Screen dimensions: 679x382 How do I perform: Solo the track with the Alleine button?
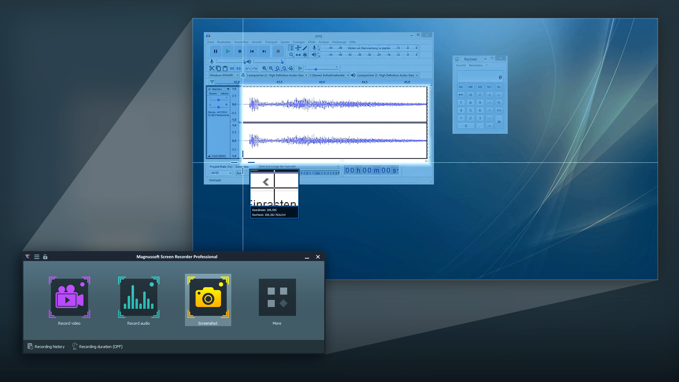coord(224,94)
